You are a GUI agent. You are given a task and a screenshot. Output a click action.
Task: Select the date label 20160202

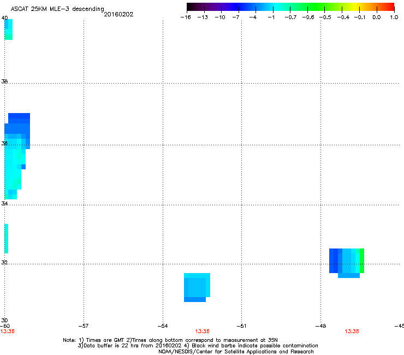coord(118,14)
